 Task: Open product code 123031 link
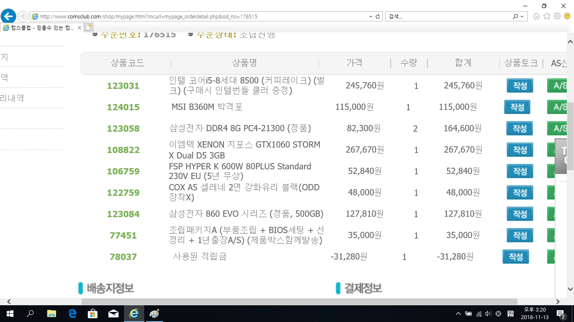tap(123, 86)
